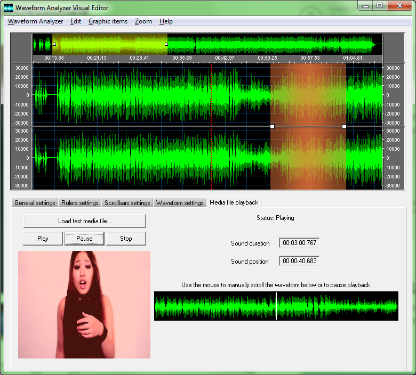Viewport: 416px width, 375px height.
Task: Expand the Zoom menu
Action: [x=143, y=21]
